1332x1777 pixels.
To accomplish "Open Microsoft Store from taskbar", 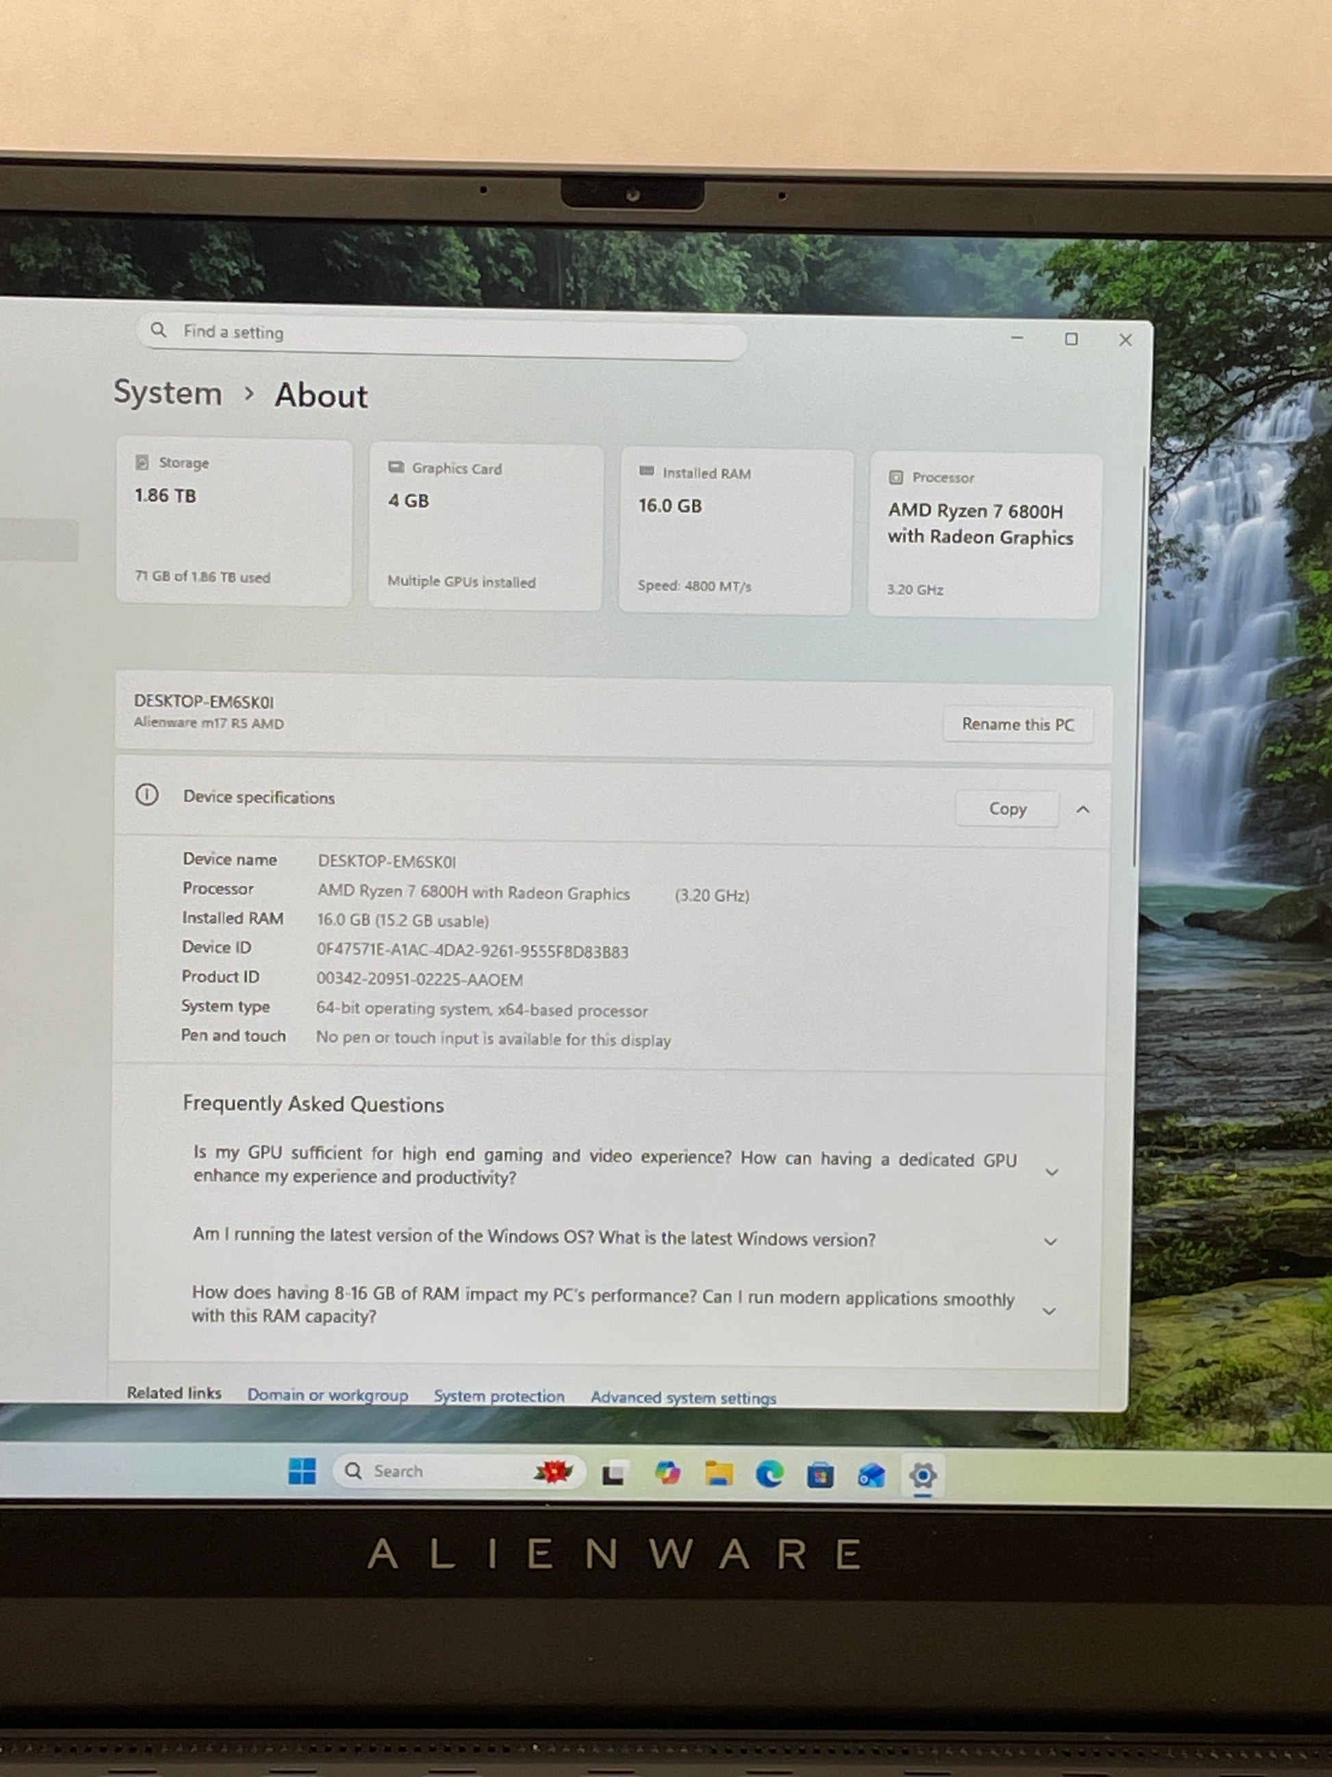I will pyautogui.click(x=820, y=1476).
